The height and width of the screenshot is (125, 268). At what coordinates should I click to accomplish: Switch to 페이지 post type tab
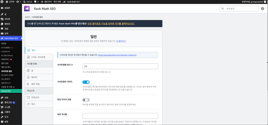point(39,77)
